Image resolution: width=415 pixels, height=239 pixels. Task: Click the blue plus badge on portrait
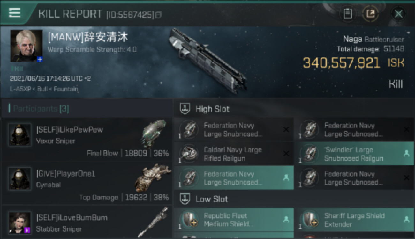(x=40, y=59)
